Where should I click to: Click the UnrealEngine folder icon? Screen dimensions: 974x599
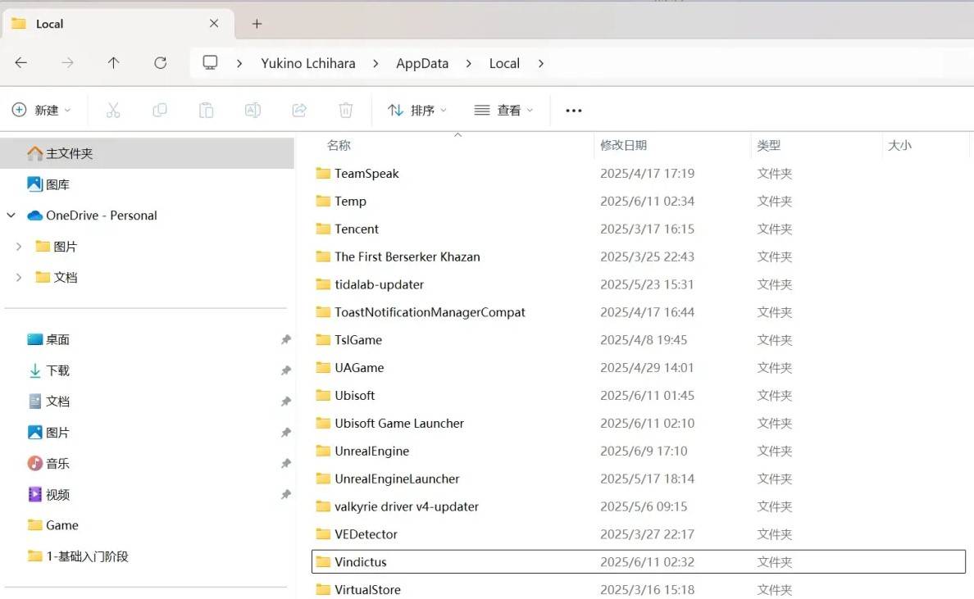click(323, 452)
